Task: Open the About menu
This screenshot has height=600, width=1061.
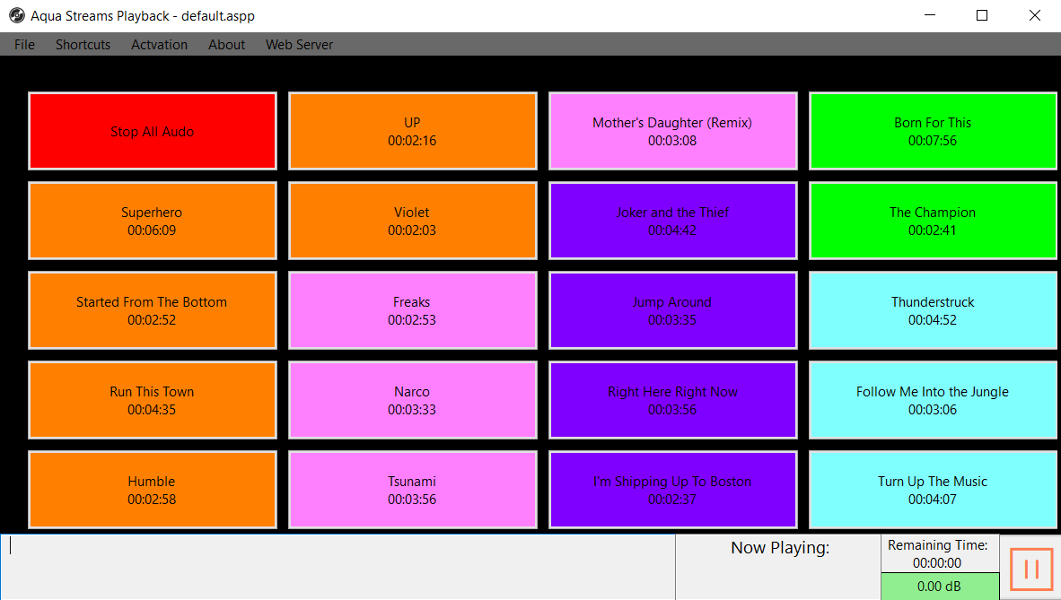Action: (x=226, y=45)
